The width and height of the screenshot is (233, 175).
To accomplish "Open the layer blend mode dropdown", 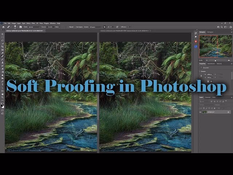I will click(x=207, y=105).
